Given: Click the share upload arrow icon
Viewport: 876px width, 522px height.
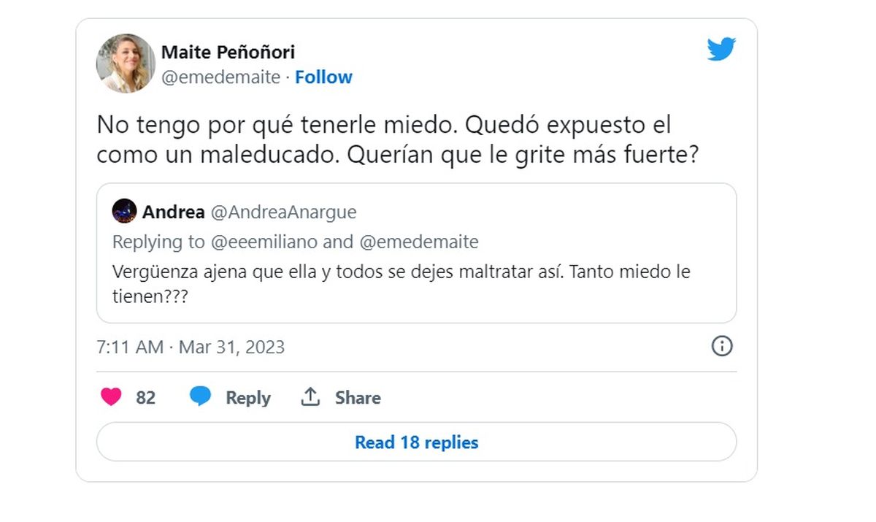Looking at the screenshot, I should click(311, 397).
